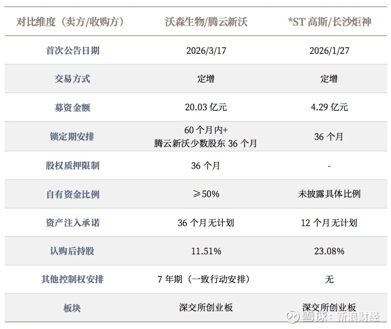Select the row label 板块

pos(72,308)
